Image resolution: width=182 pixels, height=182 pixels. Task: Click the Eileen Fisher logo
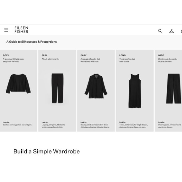(21, 30)
